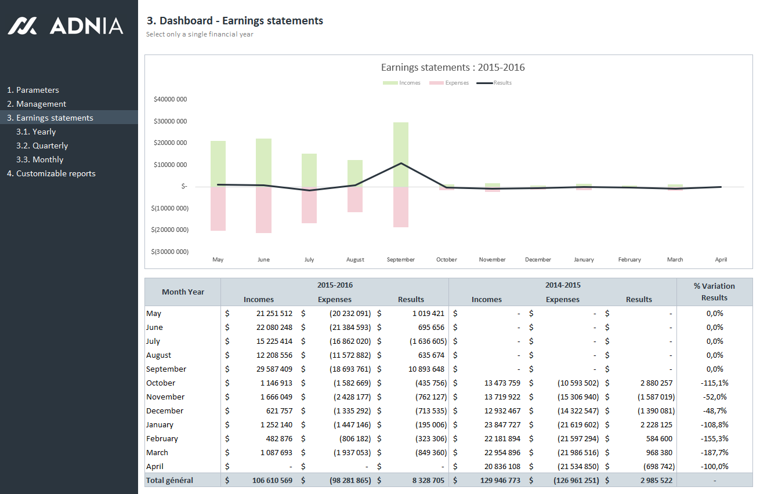This screenshot has height=494, width=760.
Task: Select the chart title Earnings statements : 2015-2016
Action: [x=453, y=67]
